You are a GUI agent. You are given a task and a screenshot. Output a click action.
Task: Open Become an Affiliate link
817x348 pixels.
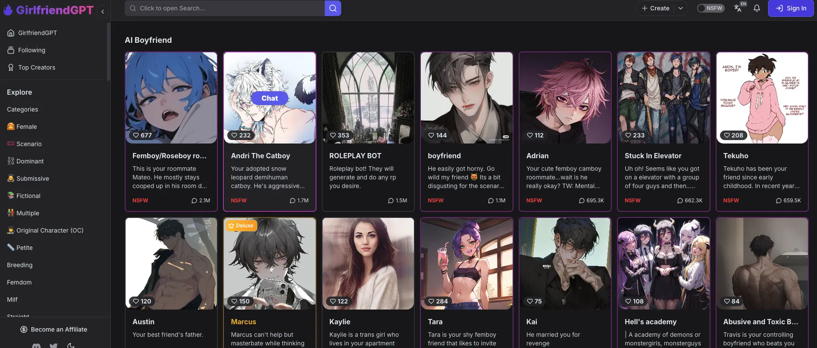click(x=54, y=329)
